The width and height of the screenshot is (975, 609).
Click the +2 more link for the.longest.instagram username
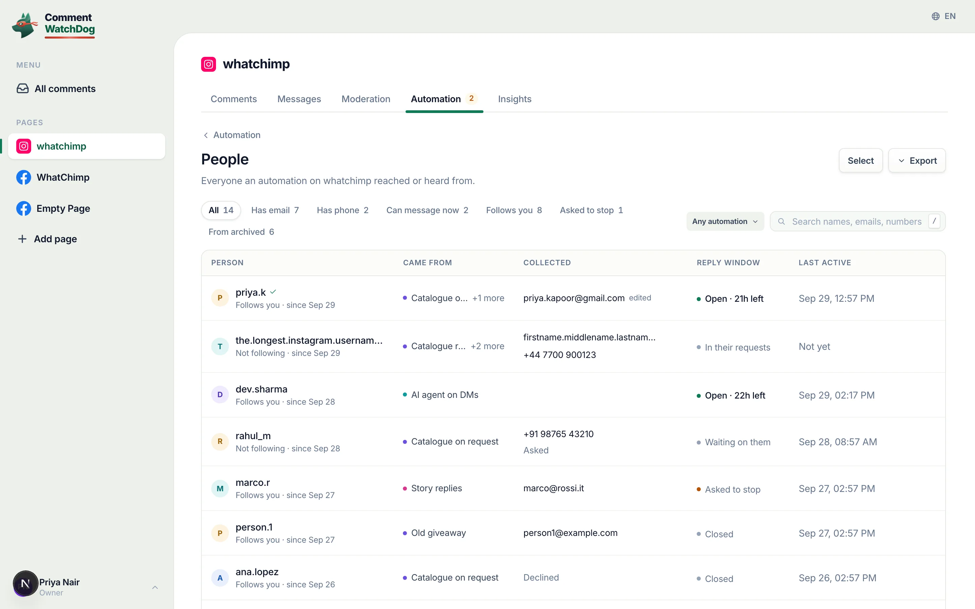pos(487,346)
